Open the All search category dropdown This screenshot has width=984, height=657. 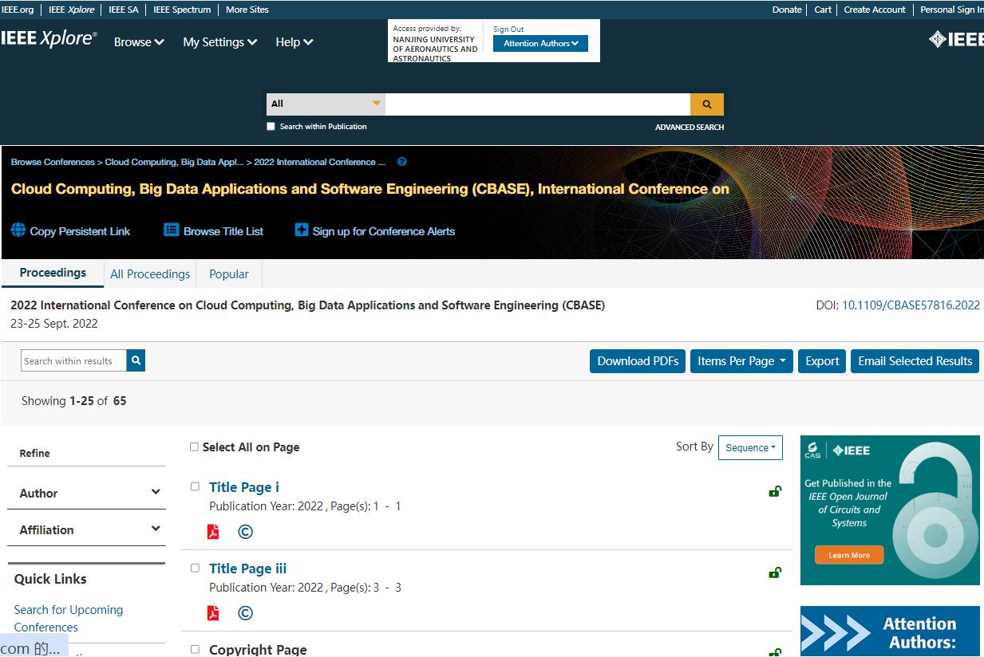[x=326, y=104]
